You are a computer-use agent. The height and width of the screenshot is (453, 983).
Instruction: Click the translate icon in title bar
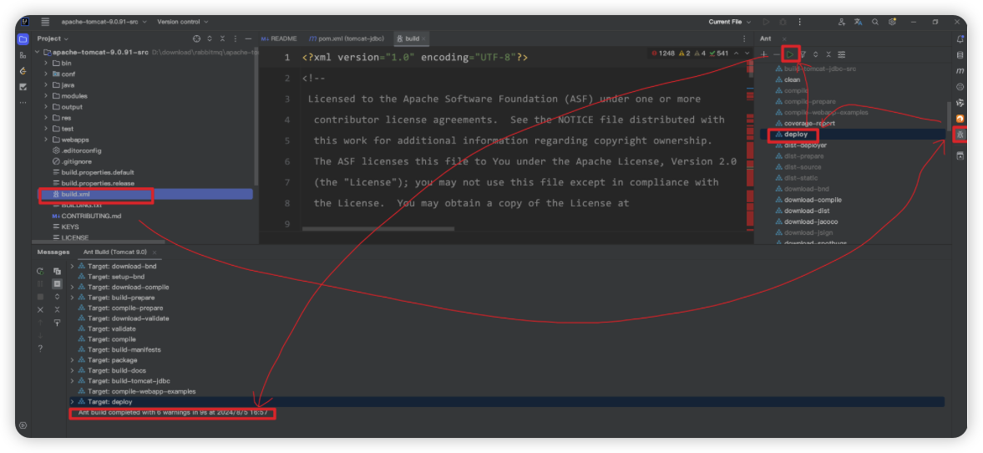[859, 22]
